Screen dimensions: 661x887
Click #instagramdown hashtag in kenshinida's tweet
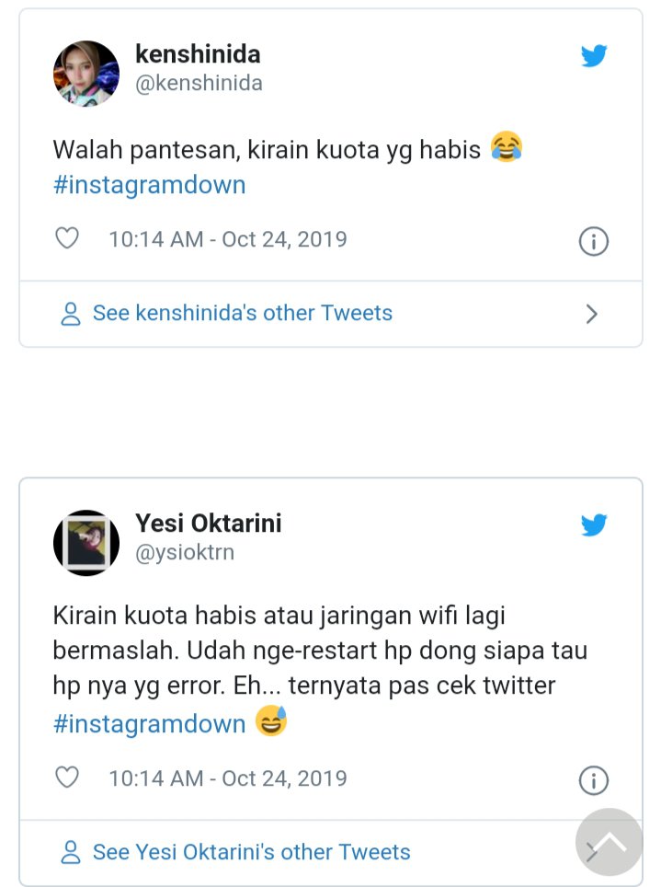pyautogui.click(x=149, y=185)
